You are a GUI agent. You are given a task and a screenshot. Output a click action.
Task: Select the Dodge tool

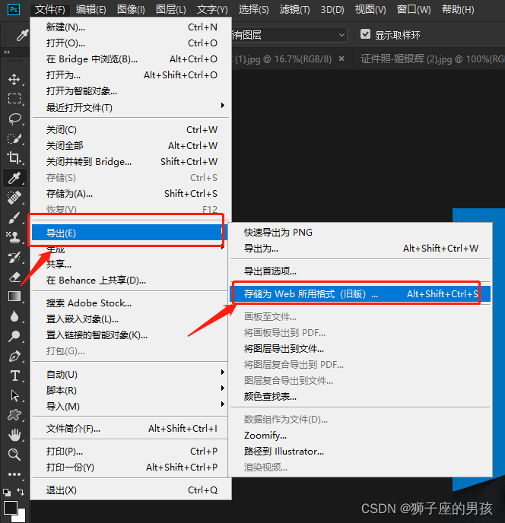tap(14, 336)
